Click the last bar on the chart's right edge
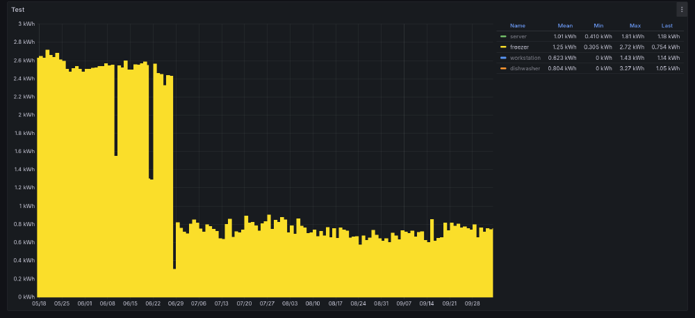Image resolution: width=695 pixels, height=318 pixels. (491, 263)
